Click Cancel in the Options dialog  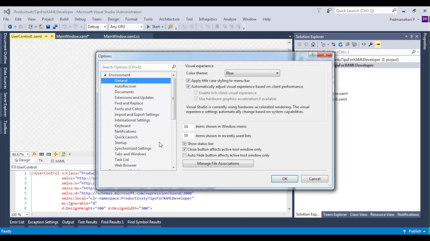pos(315,179)
